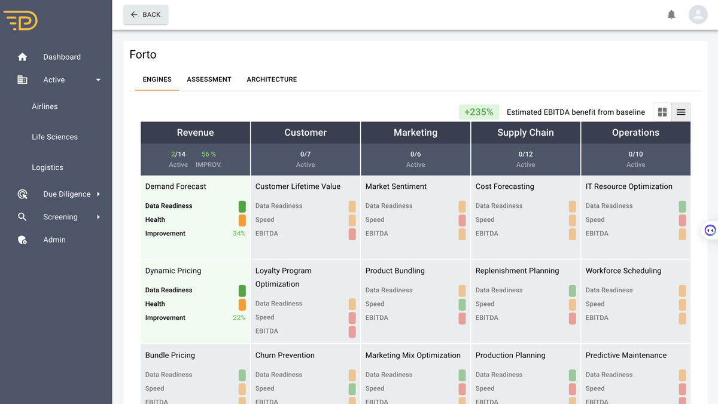The height and width of the screenshot is (404, 718).
Task: Click Market Sentiment Speed red swatch
Action: [x=463, y=220]
